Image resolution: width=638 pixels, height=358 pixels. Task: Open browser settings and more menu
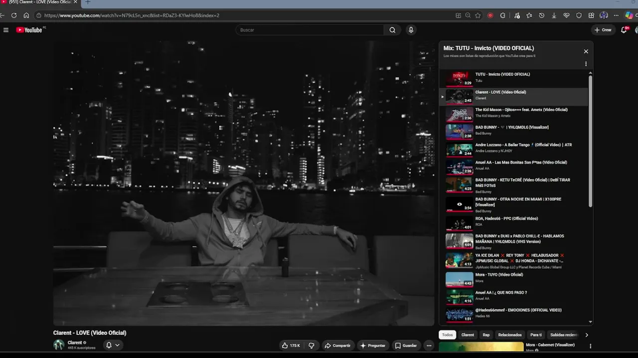(616, 15)
